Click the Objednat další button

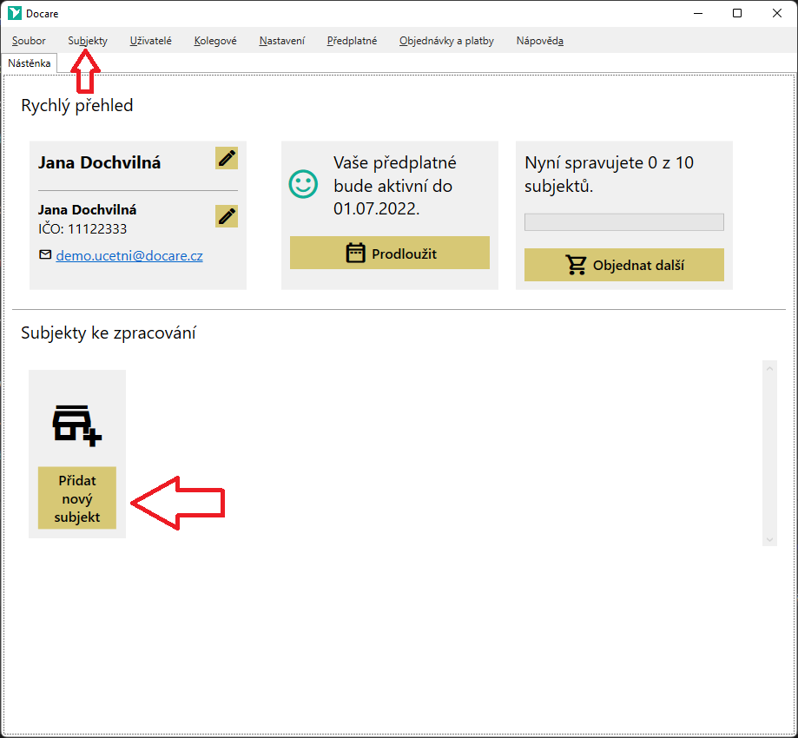[x=624, y=265]
